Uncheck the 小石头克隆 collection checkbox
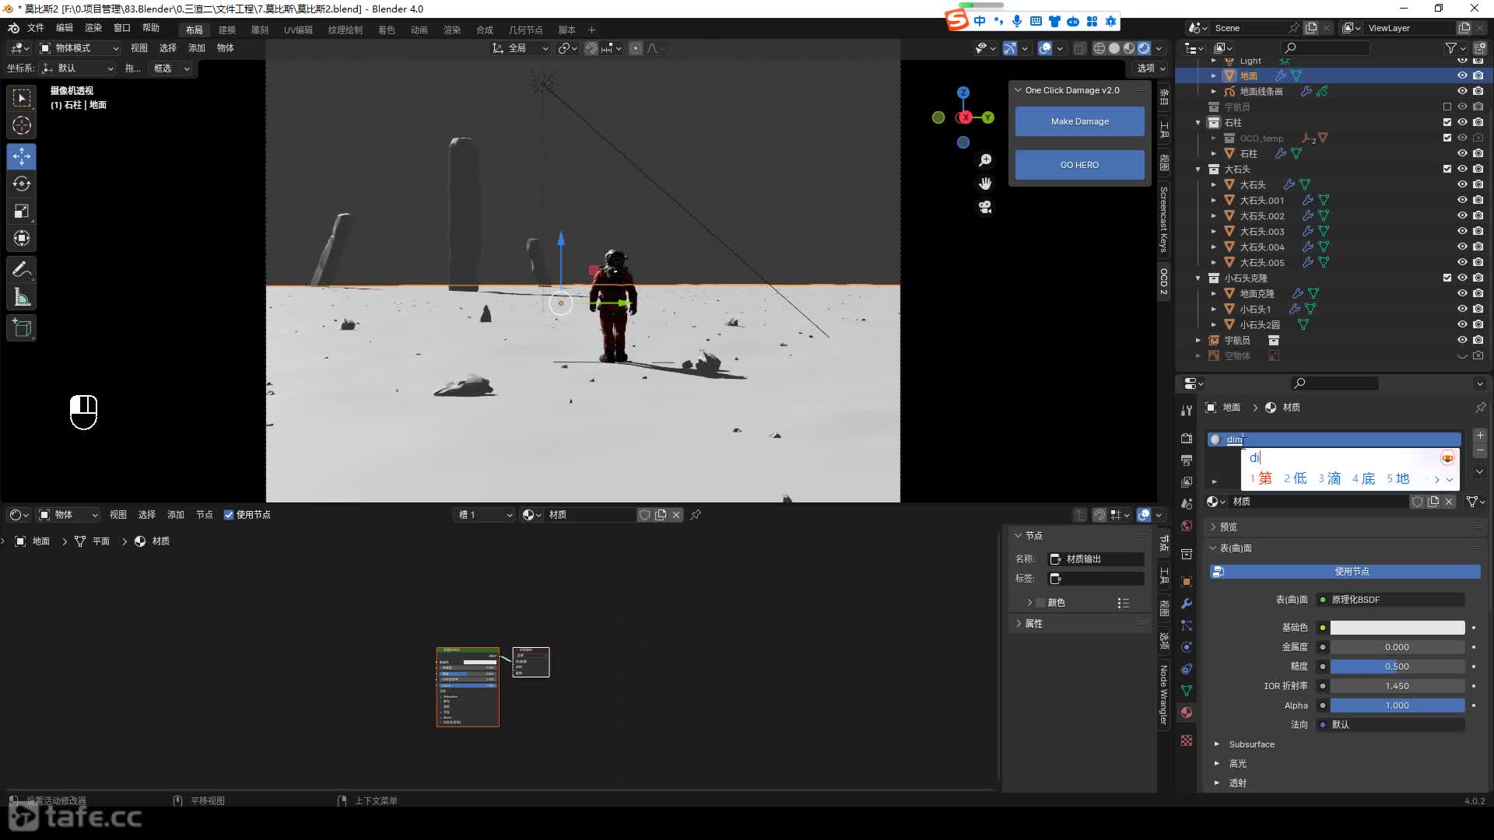 (x=1447, y=278)
